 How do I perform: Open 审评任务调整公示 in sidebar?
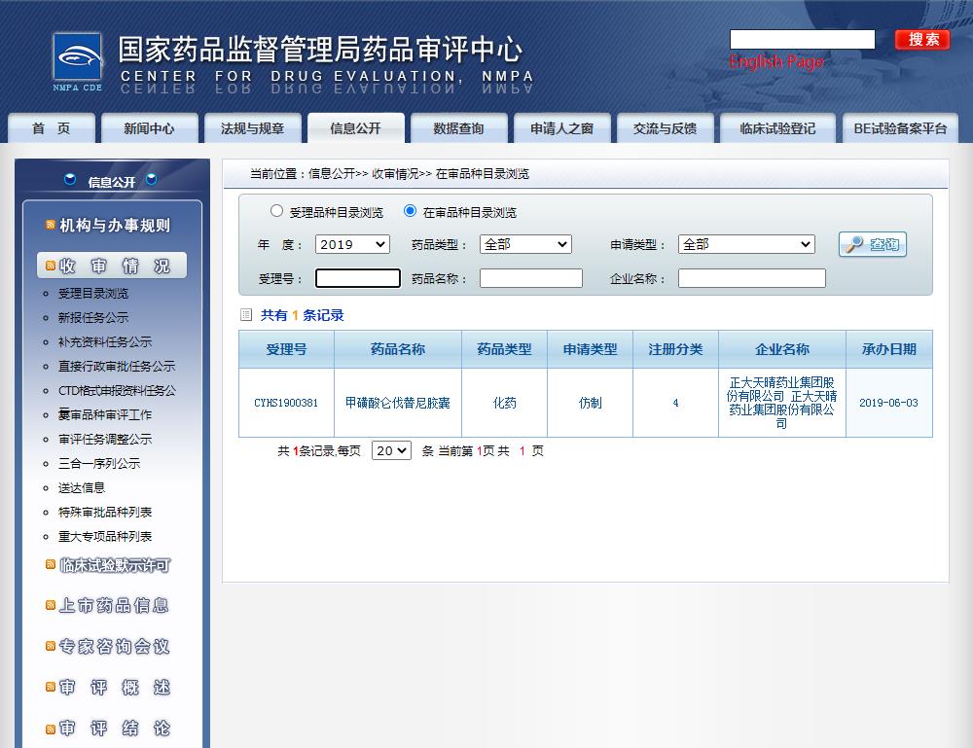[x=105, y=439]
